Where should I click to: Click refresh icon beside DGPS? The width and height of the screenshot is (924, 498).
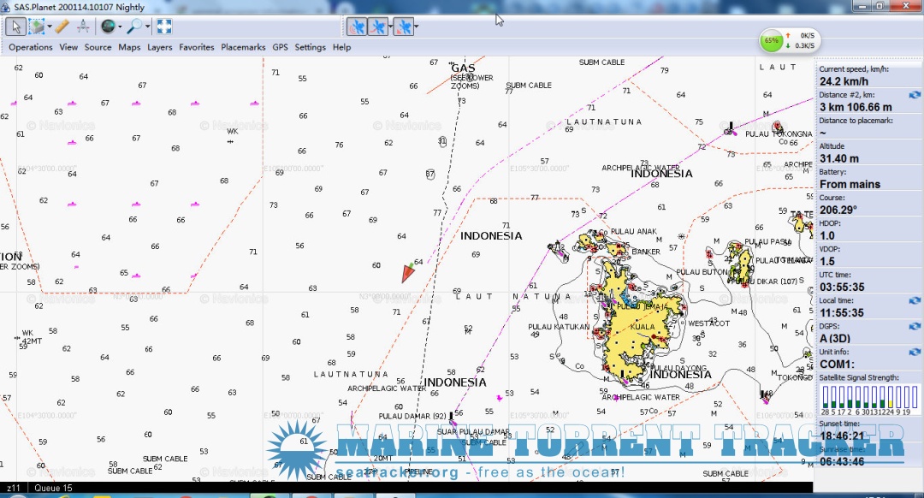pos(915,326)
